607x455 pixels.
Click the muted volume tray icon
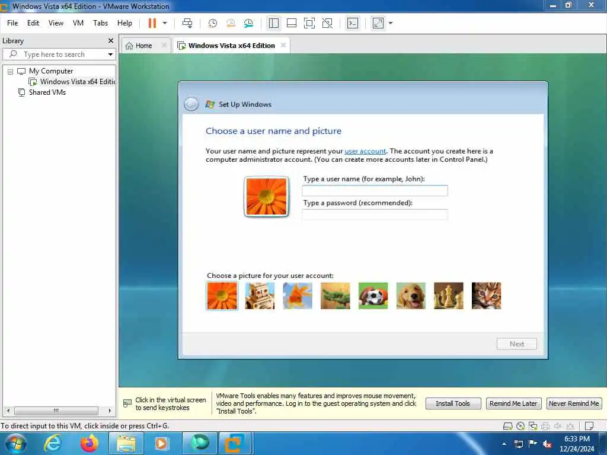[547, 444]
